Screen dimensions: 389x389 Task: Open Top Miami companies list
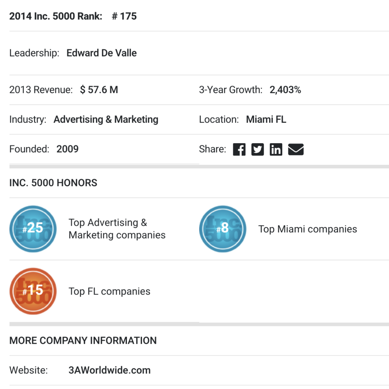(x=307, y=229)
